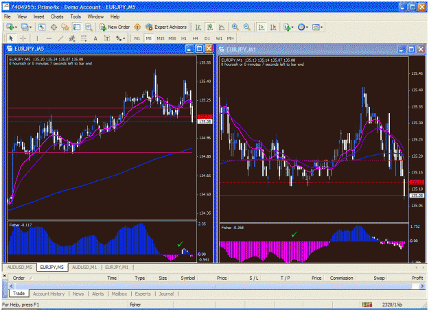The image size is (429, 310).
Task: Open the Experts terminal tab
Action: tap(143, 294)
